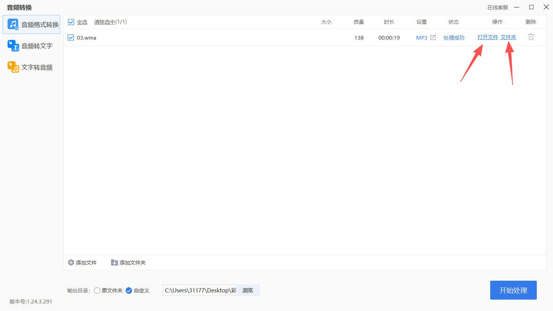The height and width of the screenshot is (311, 553).
Task: Minimize the 音频转换 window
Action: [x=517, y=7]
